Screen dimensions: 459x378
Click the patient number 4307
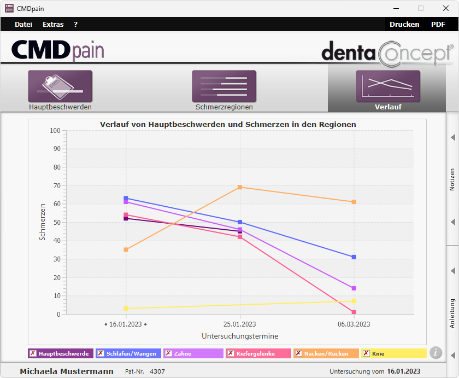click(157, 371)
